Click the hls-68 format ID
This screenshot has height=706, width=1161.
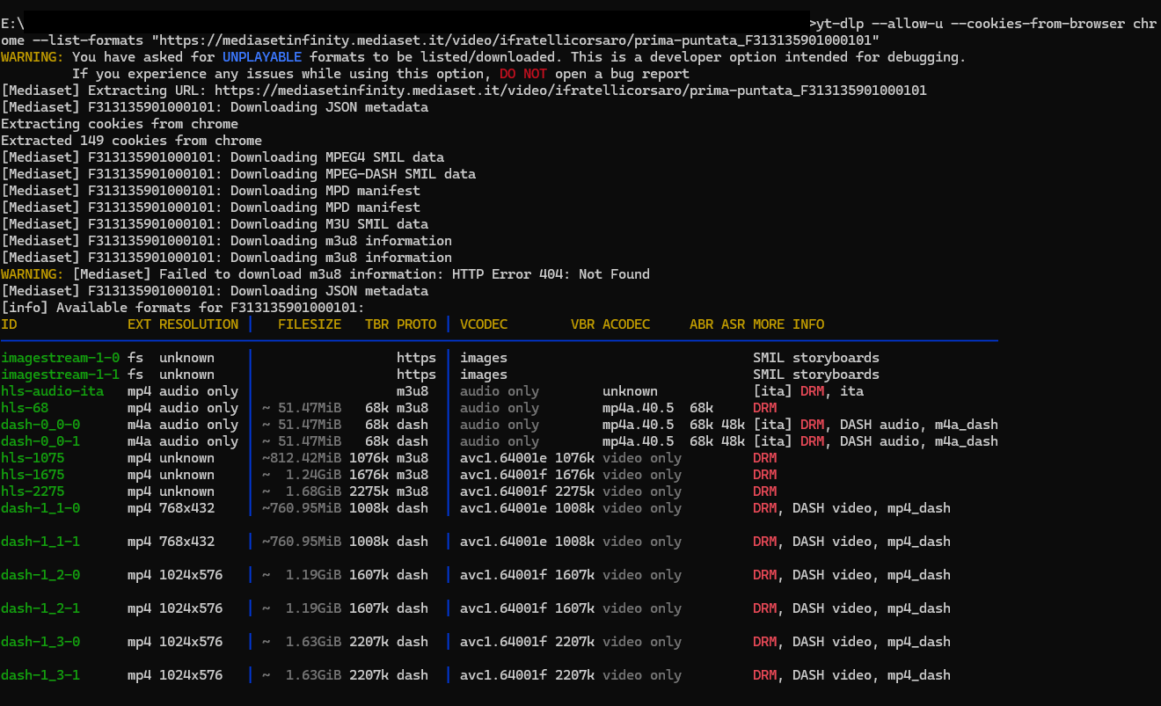click(25, 408)
